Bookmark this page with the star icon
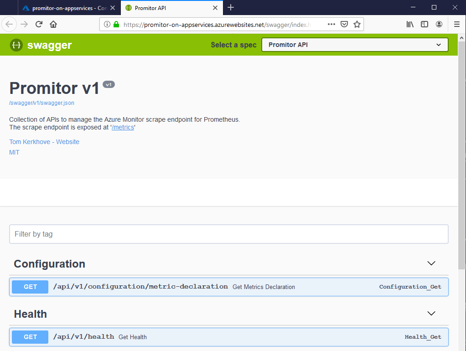Screen dimensions: 466x351 [357, 24]
